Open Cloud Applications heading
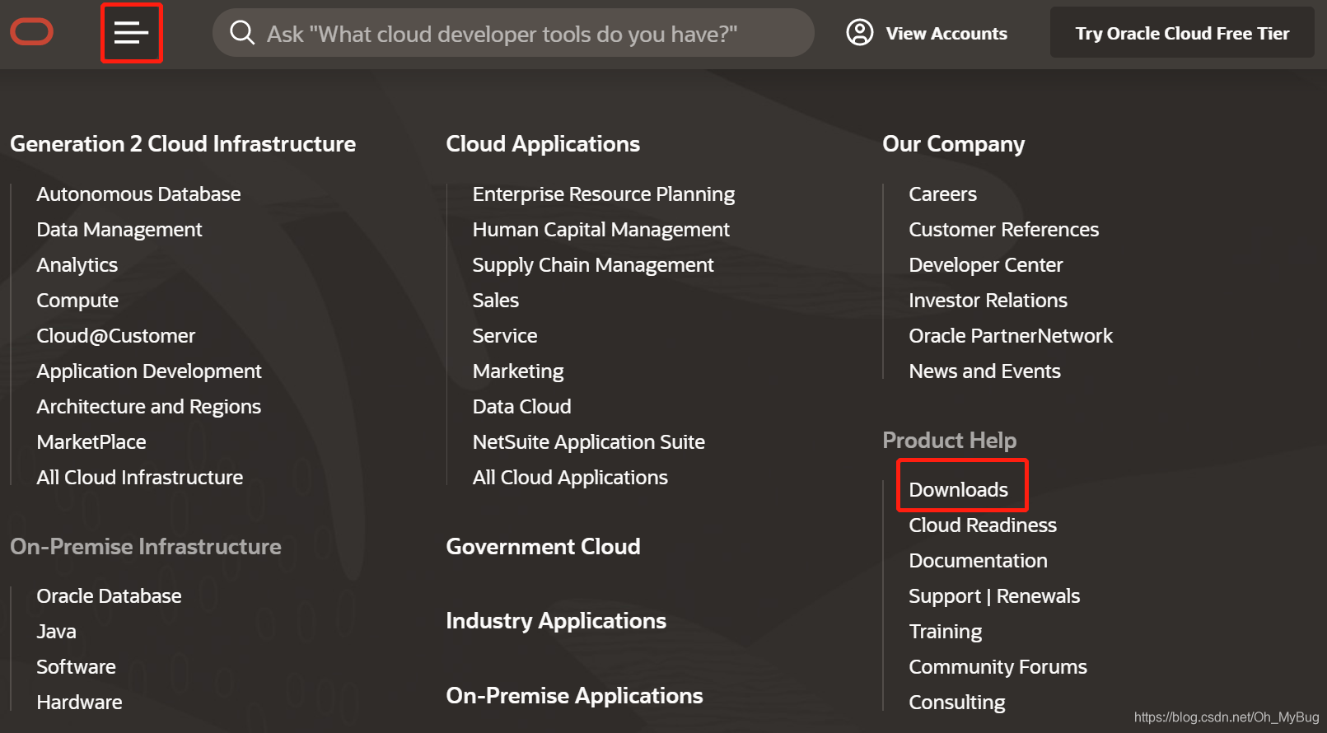This screenshot has width=1327, height=733. 543,144
